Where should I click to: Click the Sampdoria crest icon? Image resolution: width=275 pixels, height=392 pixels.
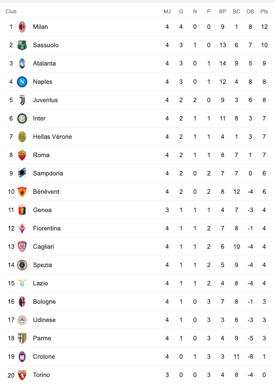(22, 173)
